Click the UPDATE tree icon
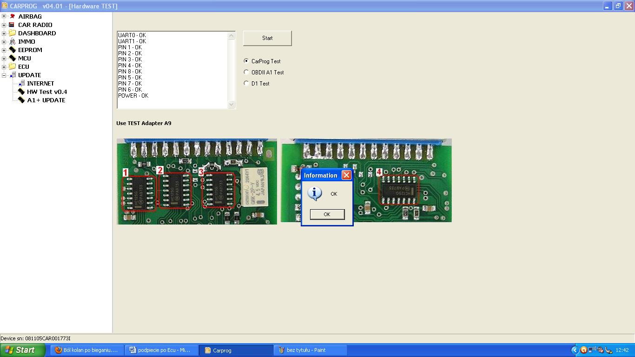635x357 pixels. click(x=13, y=75)
